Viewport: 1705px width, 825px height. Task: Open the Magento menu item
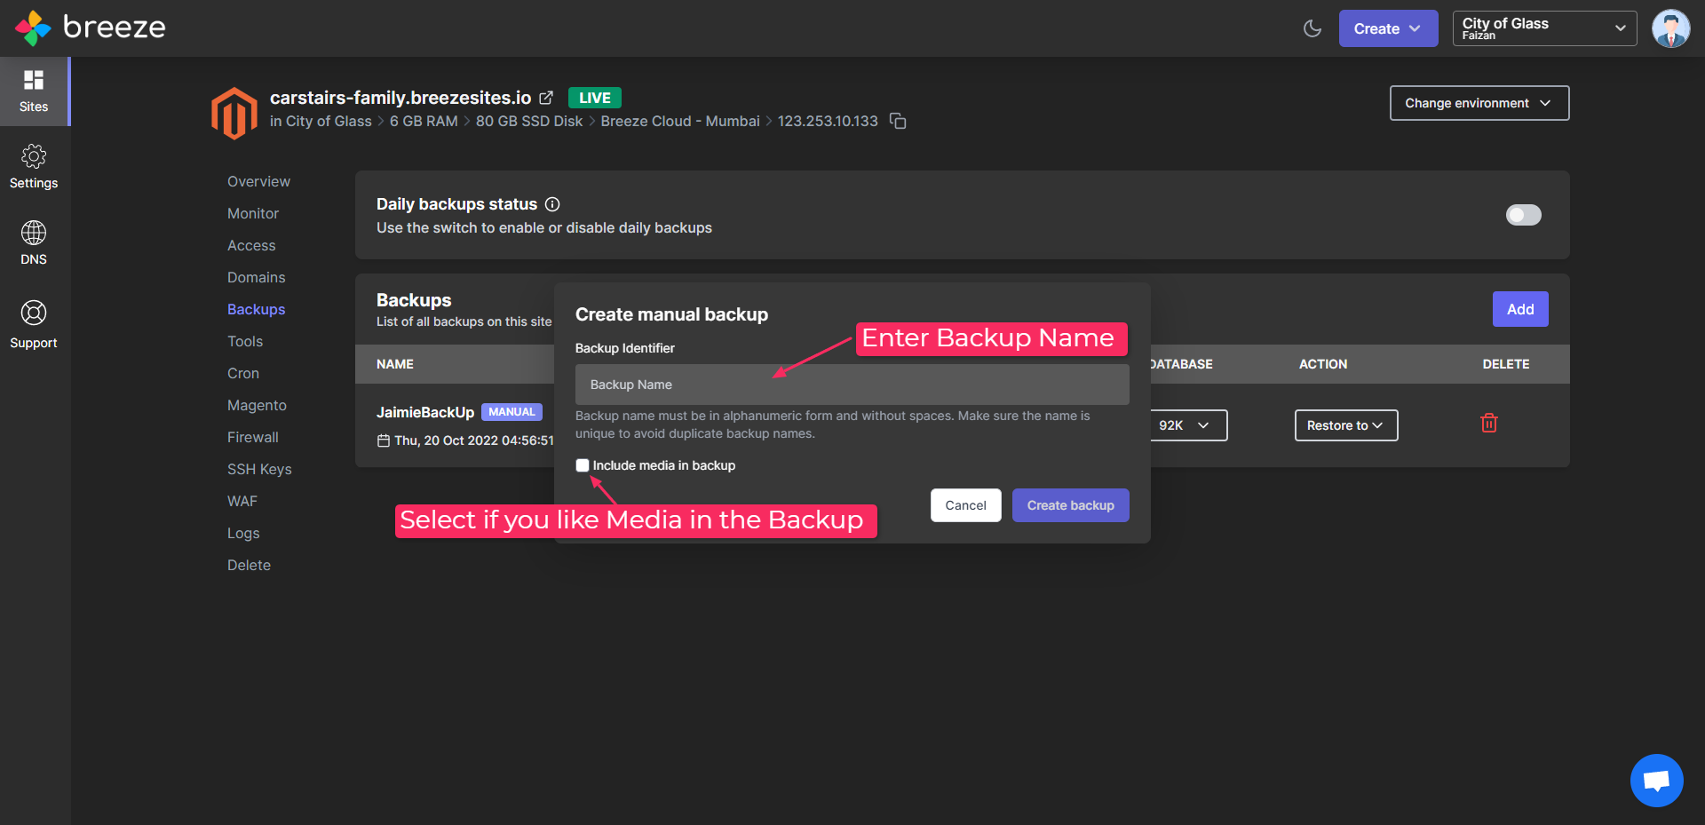(x=257, y=405)
